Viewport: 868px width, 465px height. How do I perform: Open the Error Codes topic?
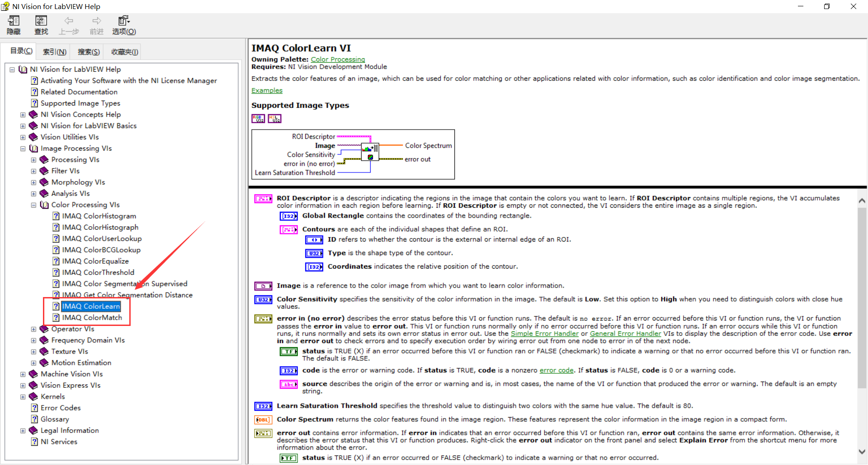pos(61,408)
